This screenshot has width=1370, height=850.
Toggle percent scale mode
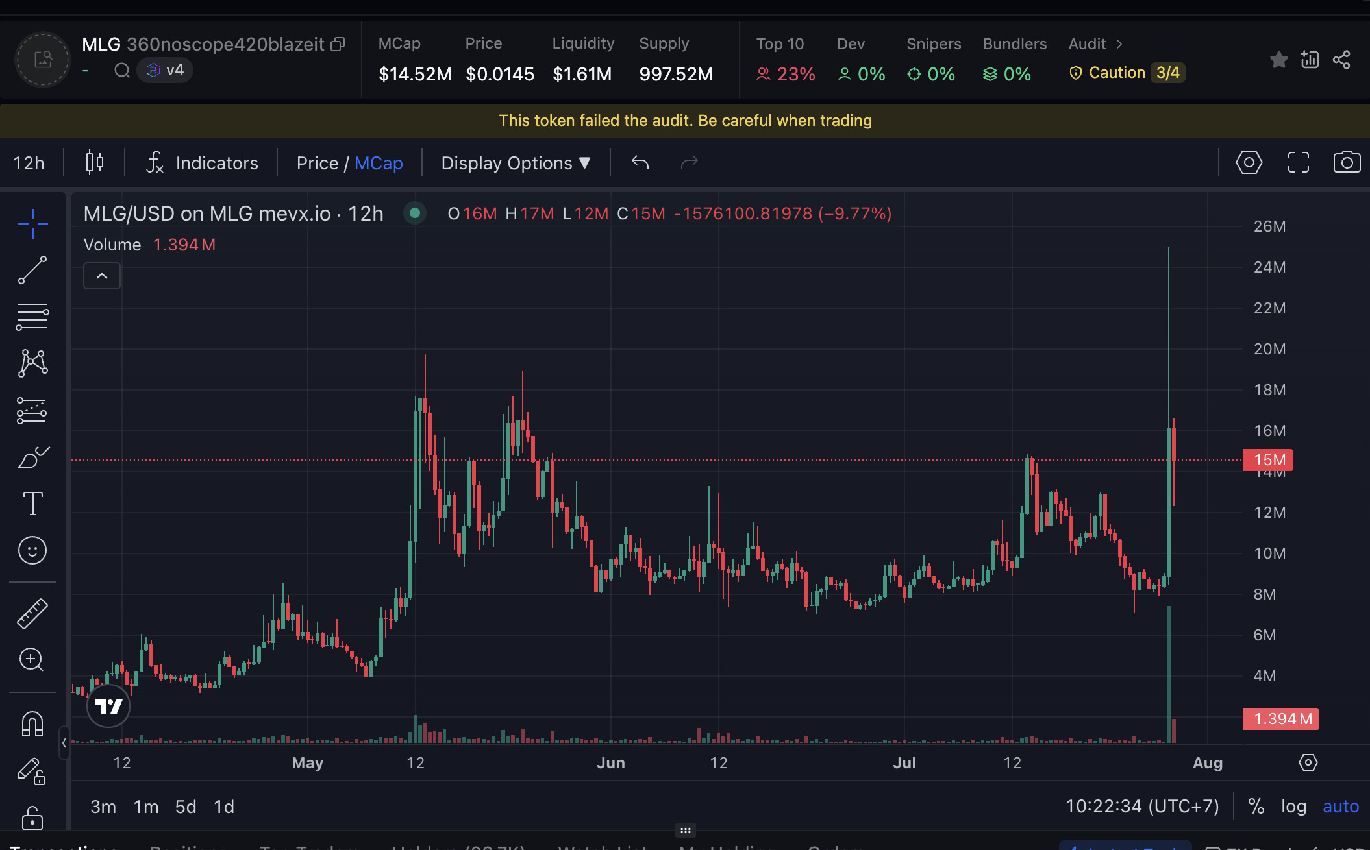[1256, 806]
